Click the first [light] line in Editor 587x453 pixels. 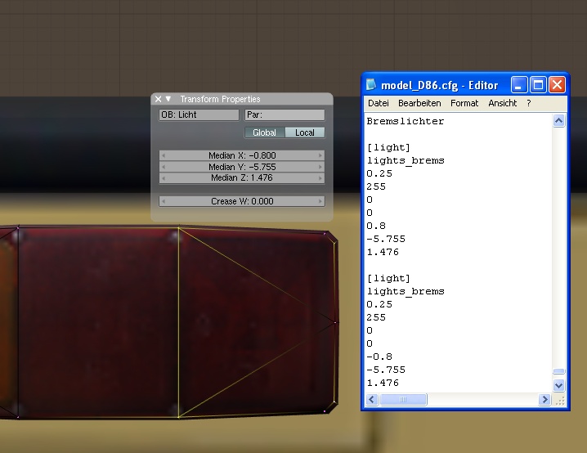pos(388,147)
